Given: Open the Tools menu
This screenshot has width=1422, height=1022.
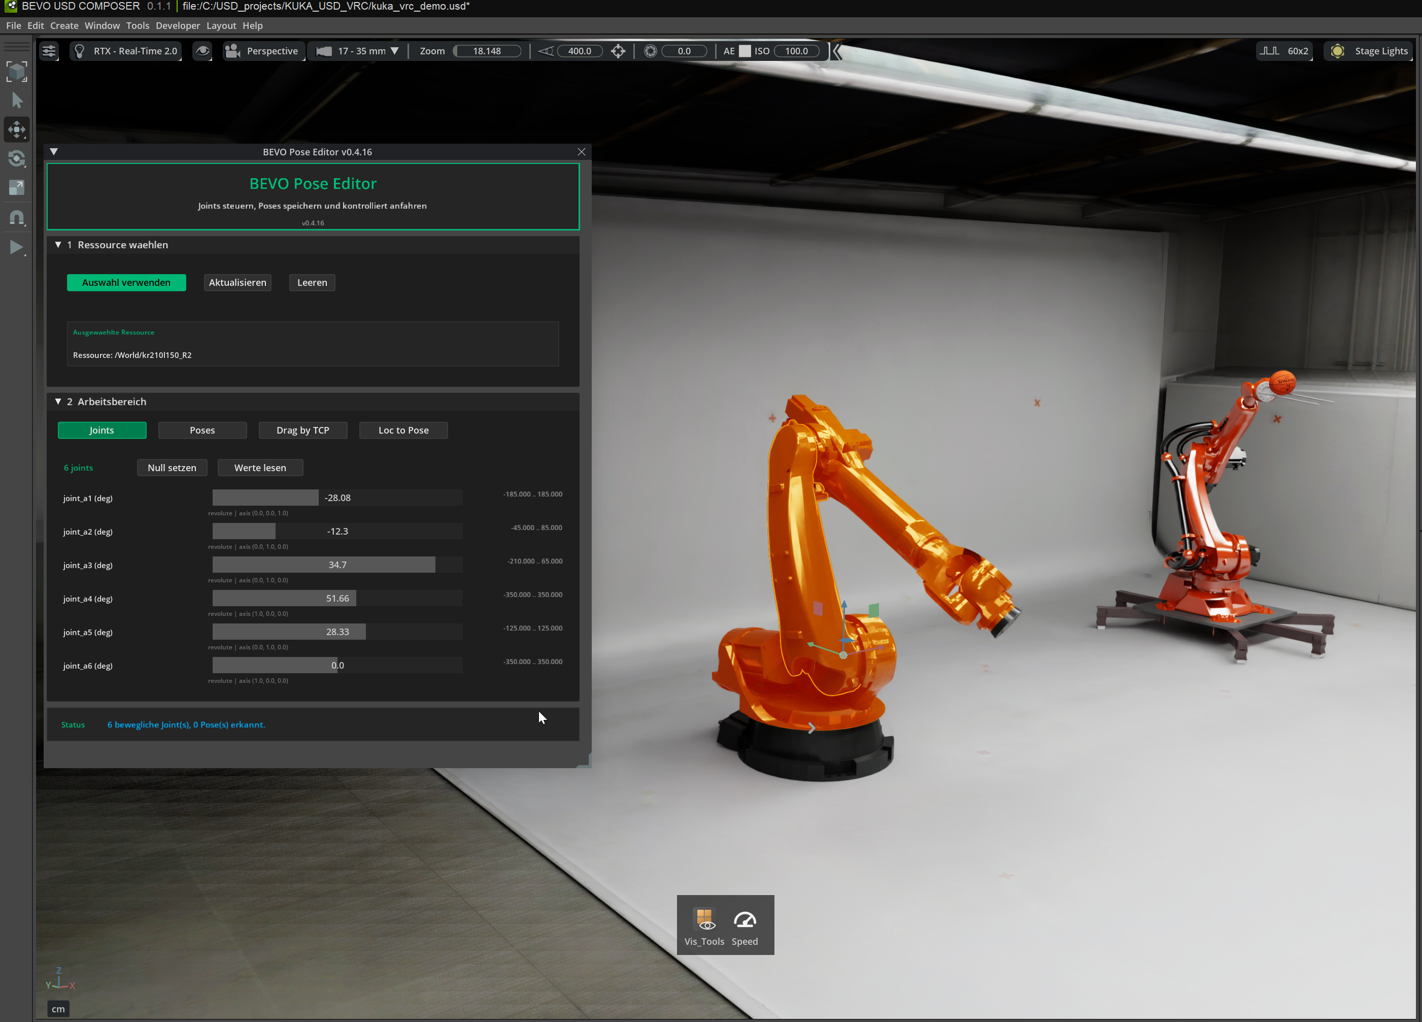Looking at the screenshot, I should coord(138,26).
